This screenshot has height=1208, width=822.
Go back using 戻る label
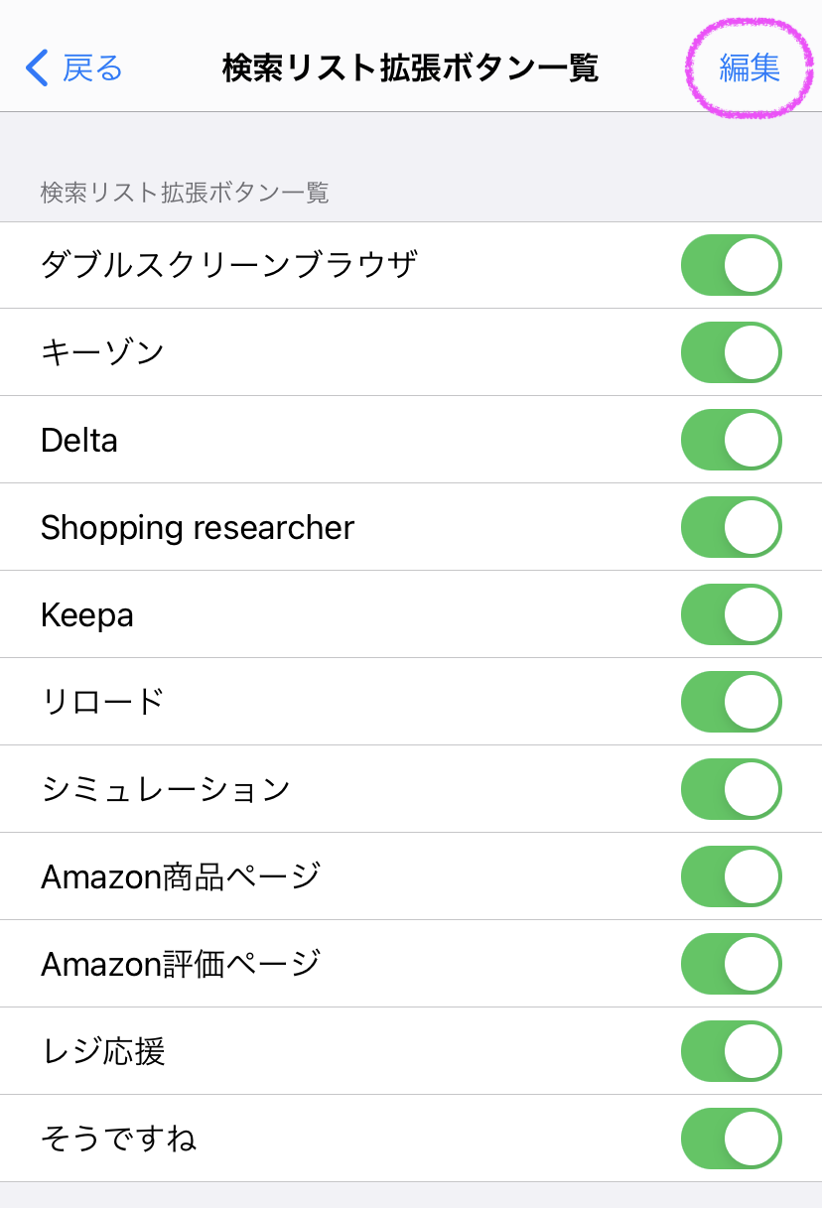tap(92, 67)
